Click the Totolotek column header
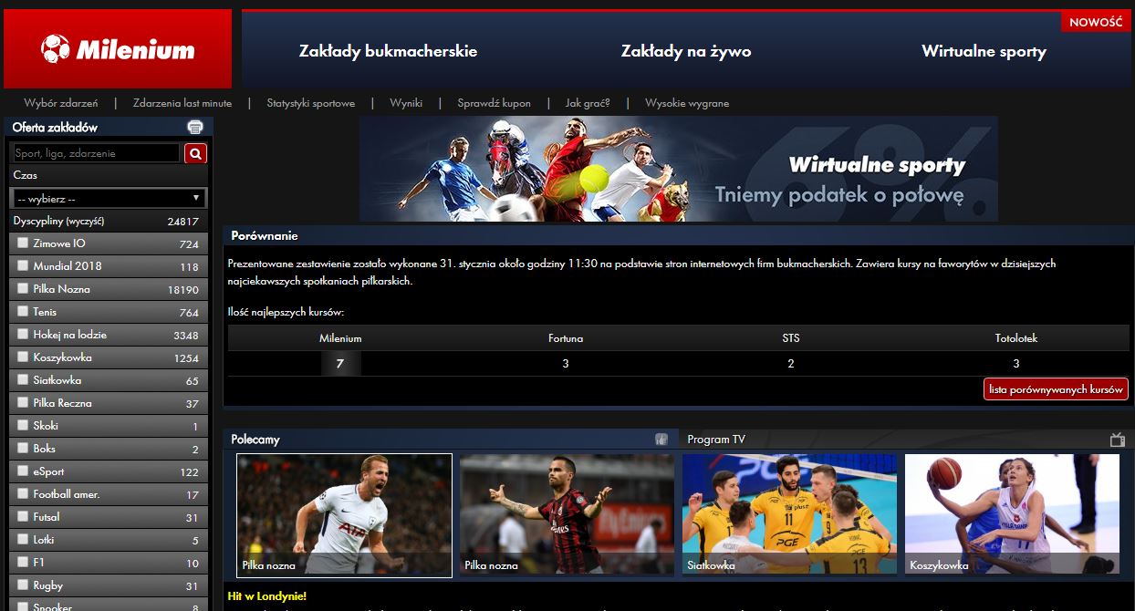This screenshot has height=611, width=1135. click(1016, 338)
